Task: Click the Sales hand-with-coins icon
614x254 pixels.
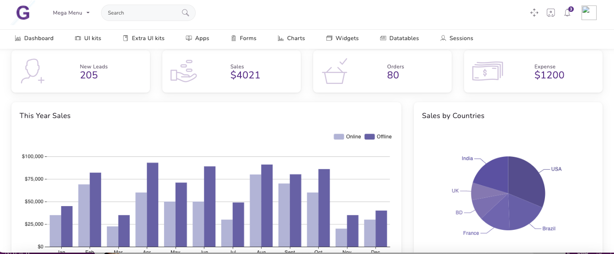Action: click(x=183, y=71)
